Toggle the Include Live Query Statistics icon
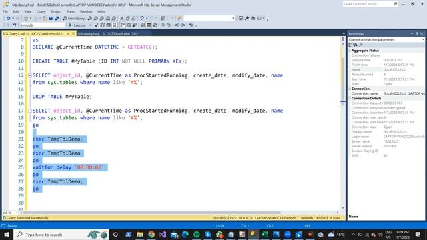Image resolution: width=427 pixels, height=240 pixels. coord(129,25)
